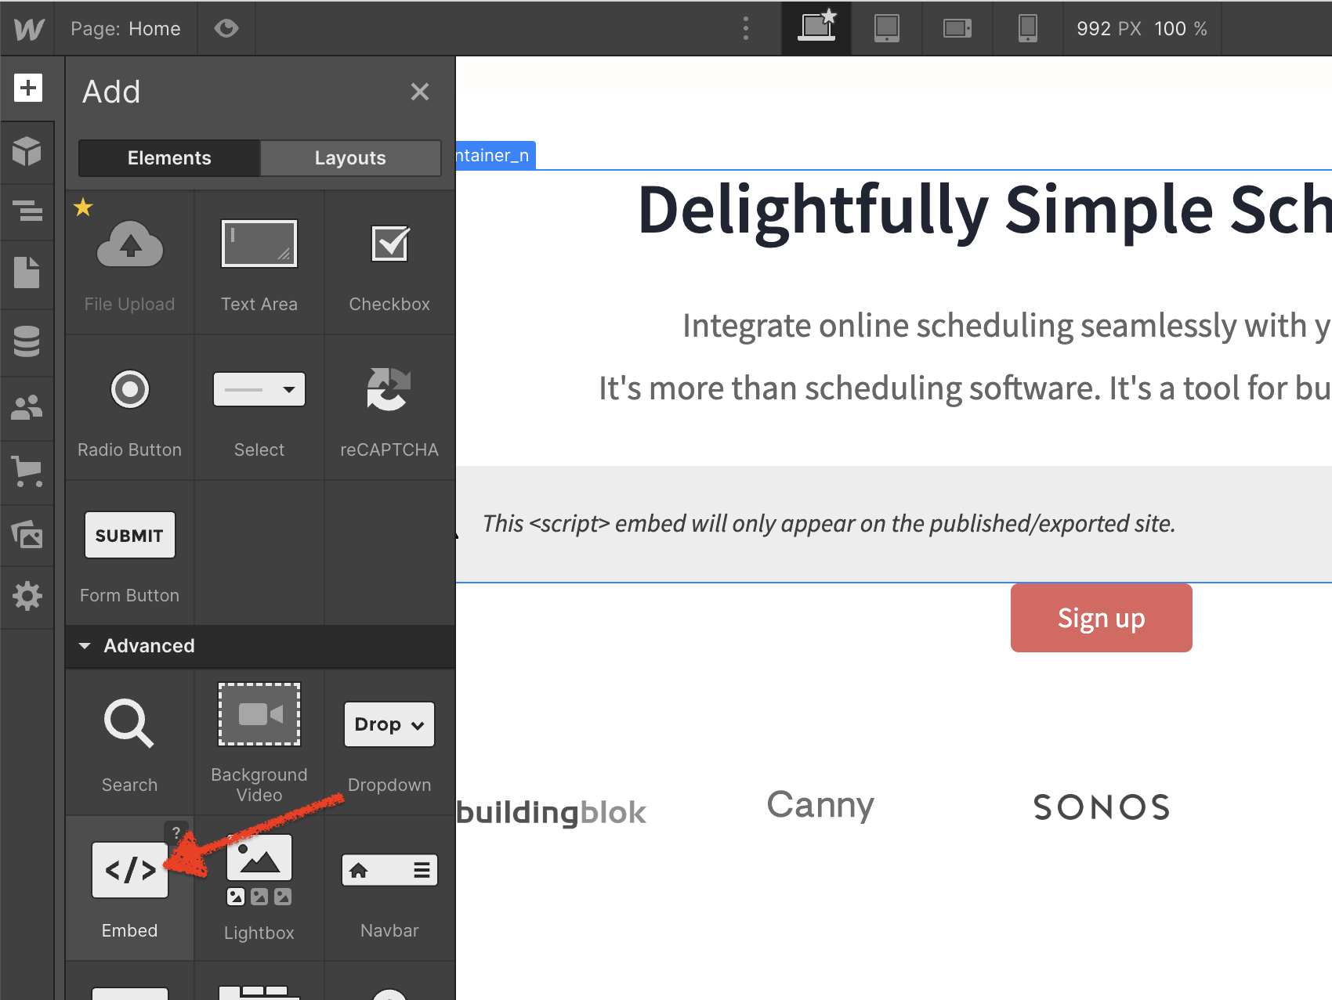Screen dimensions: 1332x1000
Task: Add a Dropdown element
Action: click(389, 742)
